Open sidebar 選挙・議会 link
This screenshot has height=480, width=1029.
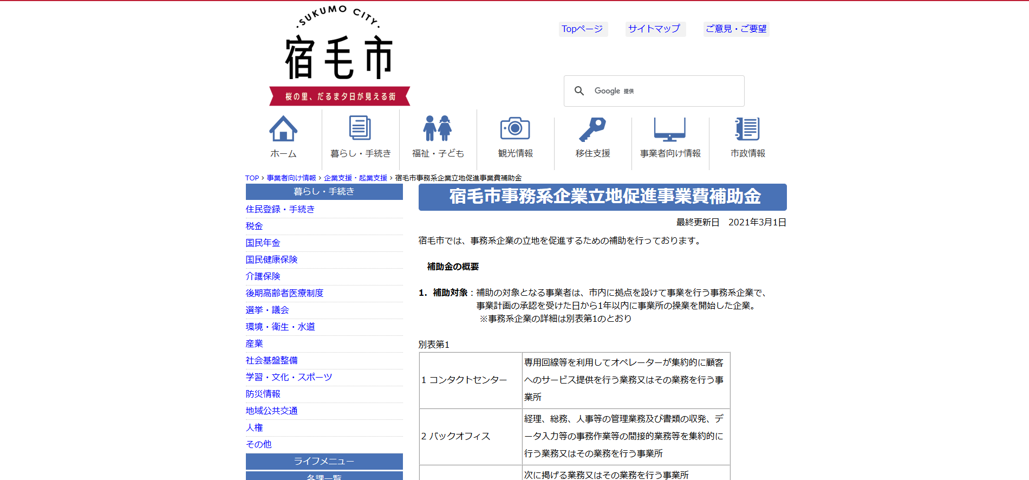267,310
